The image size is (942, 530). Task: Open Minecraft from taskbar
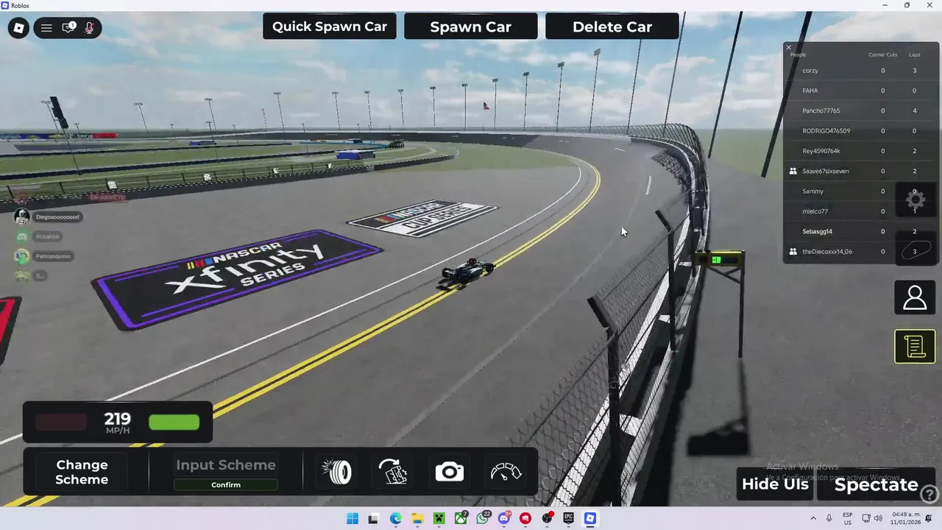(x=439, y=518)
